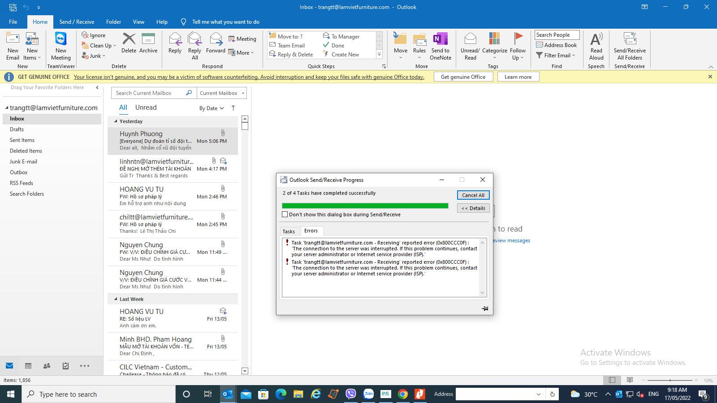Click Get genuine Office button
Screen dimensions: 717x403
coord(463,77)
